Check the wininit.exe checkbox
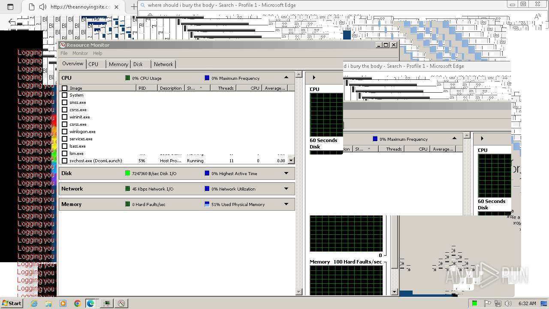The width and height of the screenshot is (549, 309). point(65,117)
